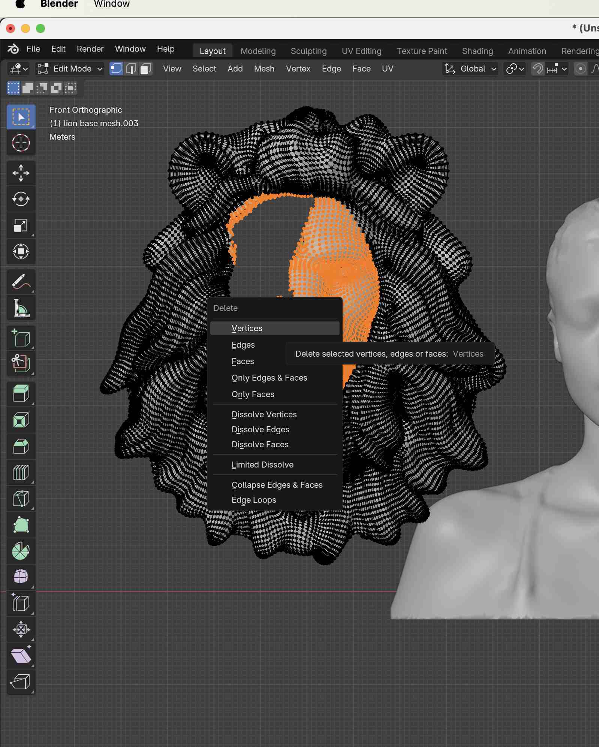Pick the Poly Build tool
This screenshot has height=747, width=599.
[21, 525]
